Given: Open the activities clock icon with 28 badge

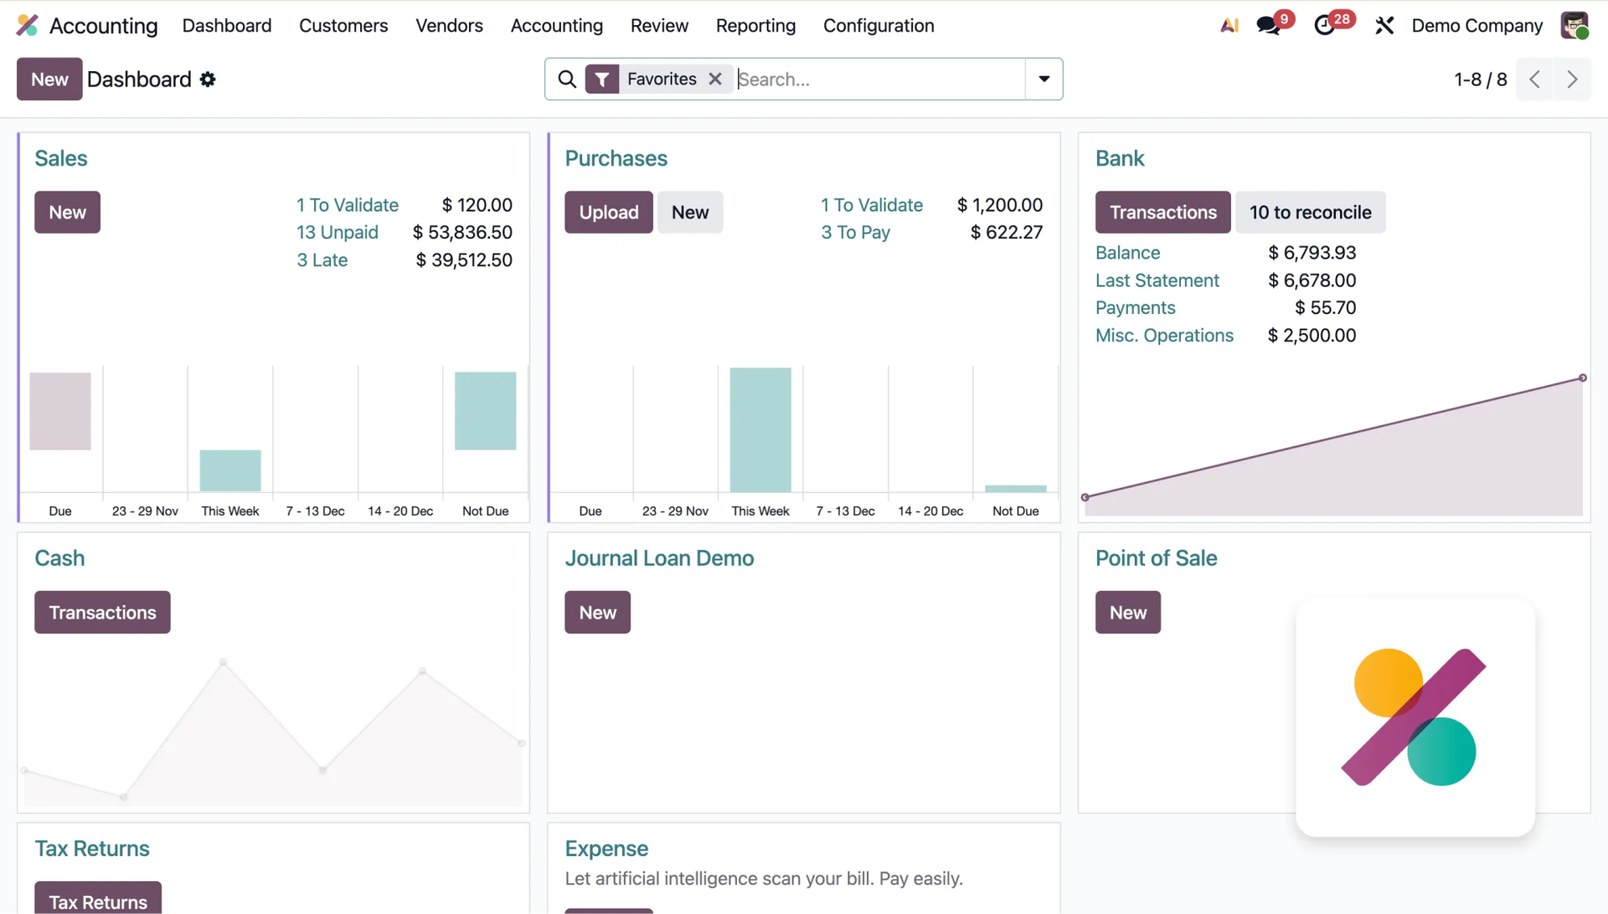Looking at the screenshot, I should (1325, 26).
